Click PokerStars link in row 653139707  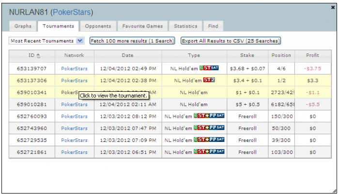(74, 69)
